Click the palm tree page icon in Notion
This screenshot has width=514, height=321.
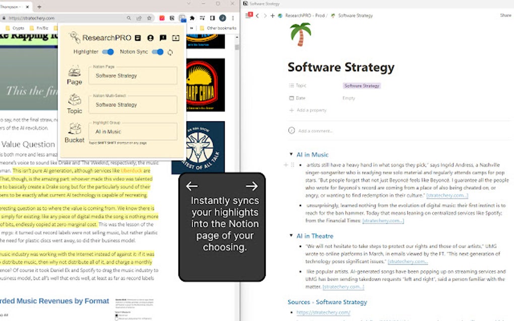click(300, 34)
